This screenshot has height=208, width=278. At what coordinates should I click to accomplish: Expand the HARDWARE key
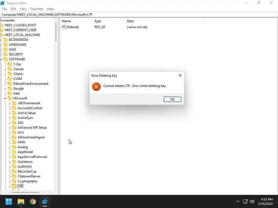pos(1,45)
